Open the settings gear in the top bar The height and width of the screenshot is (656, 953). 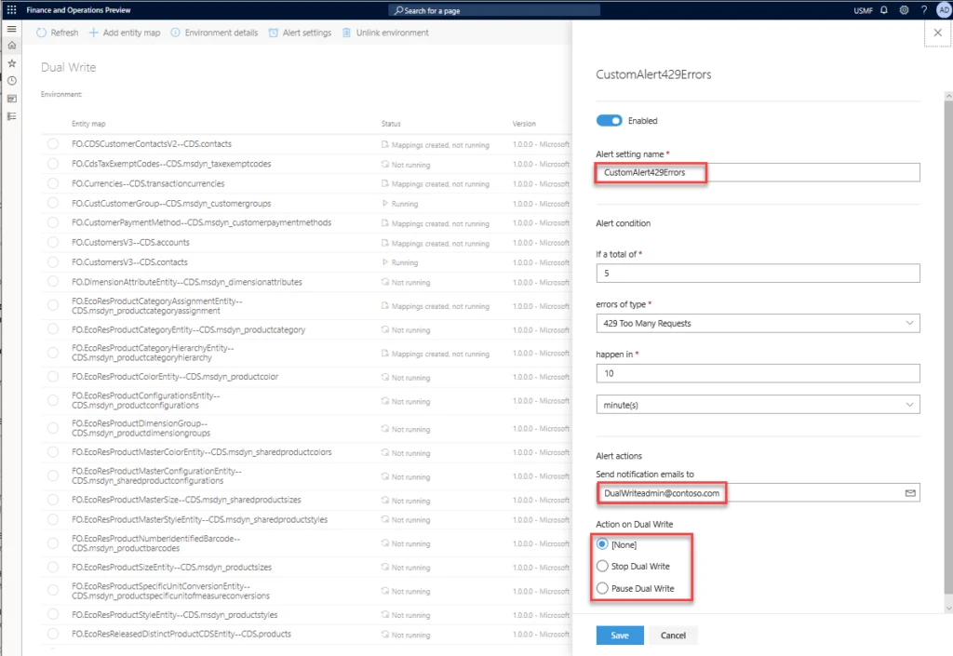(x=902, y=10)
